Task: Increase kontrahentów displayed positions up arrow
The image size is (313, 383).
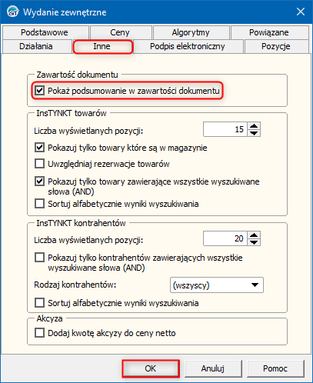Action: 254,235
